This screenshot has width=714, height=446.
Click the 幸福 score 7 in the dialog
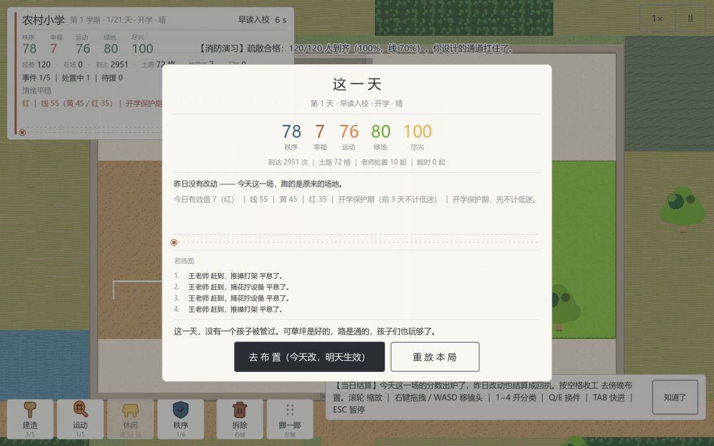[x=320, y=131]
